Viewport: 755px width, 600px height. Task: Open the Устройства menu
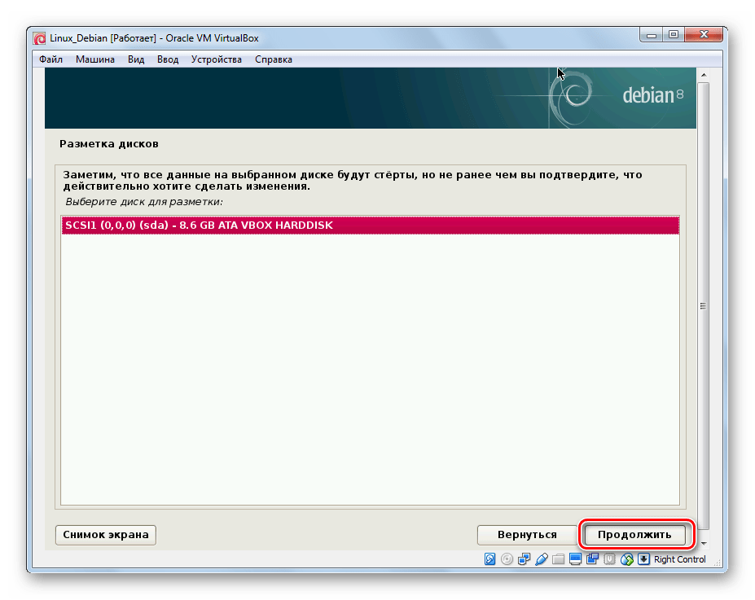[216, 59]
